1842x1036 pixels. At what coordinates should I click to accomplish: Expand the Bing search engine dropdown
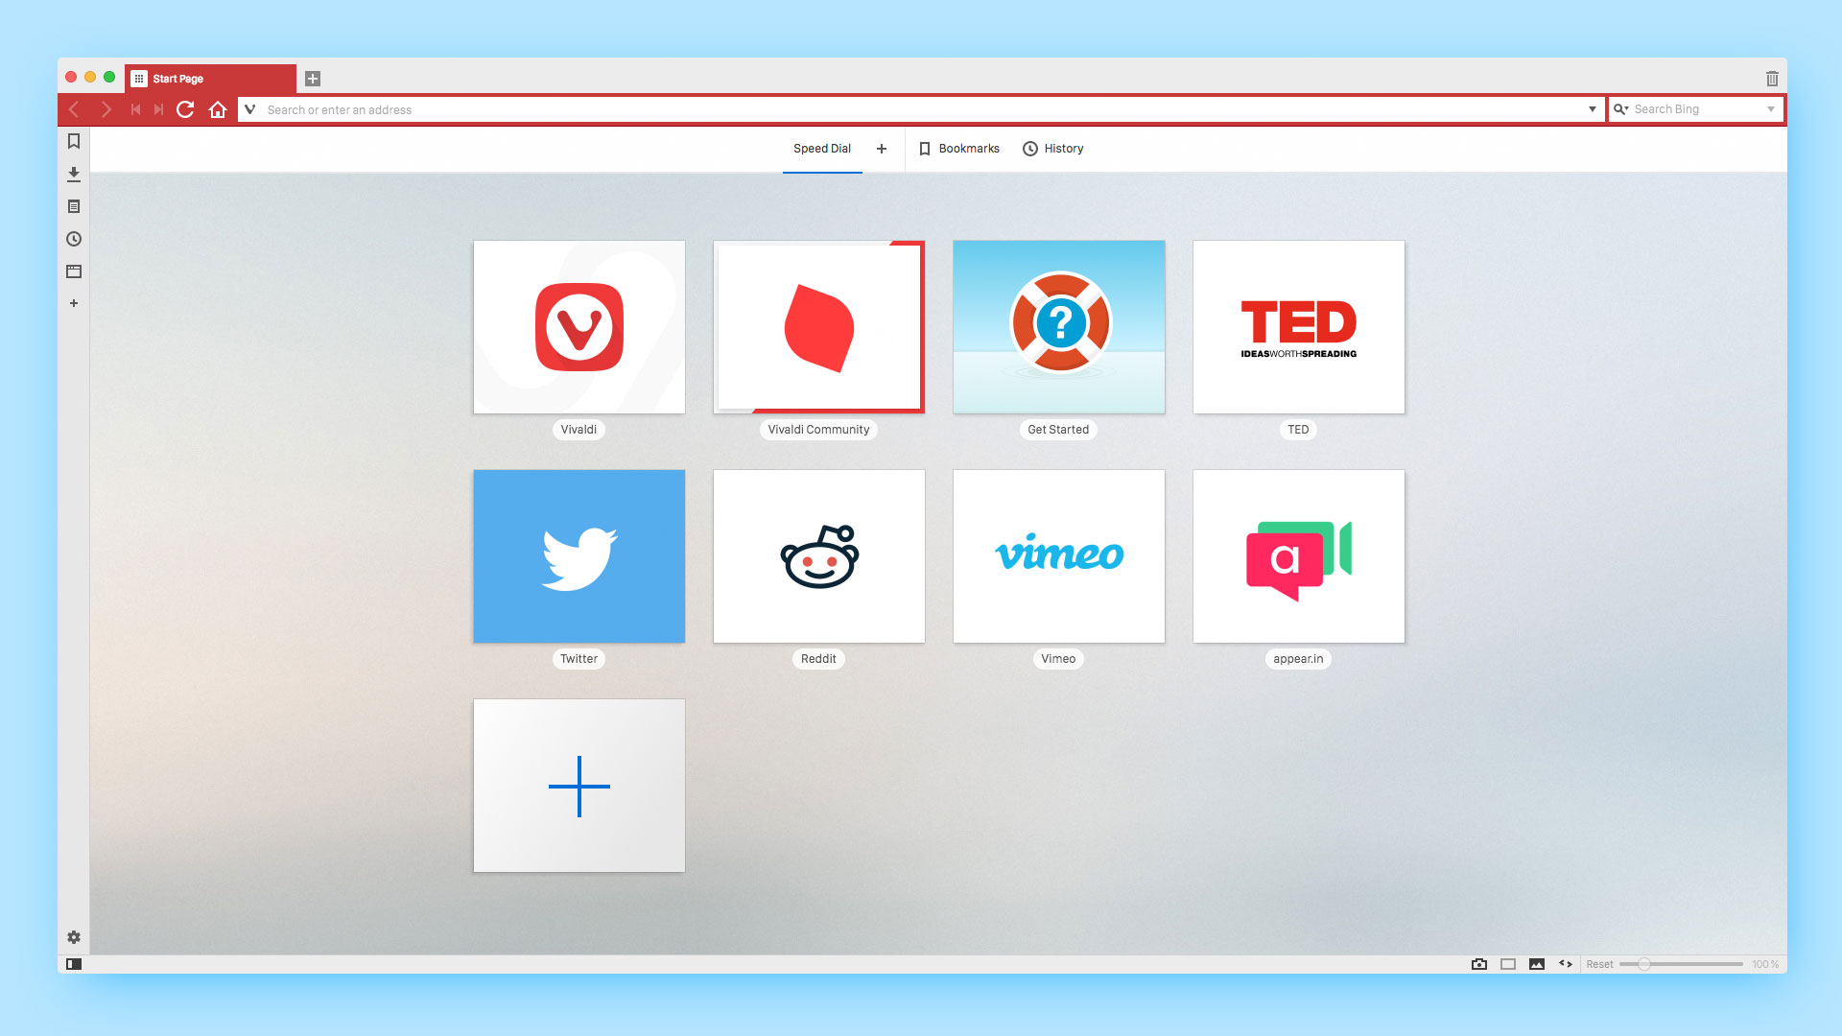(x=1770, y=108)
